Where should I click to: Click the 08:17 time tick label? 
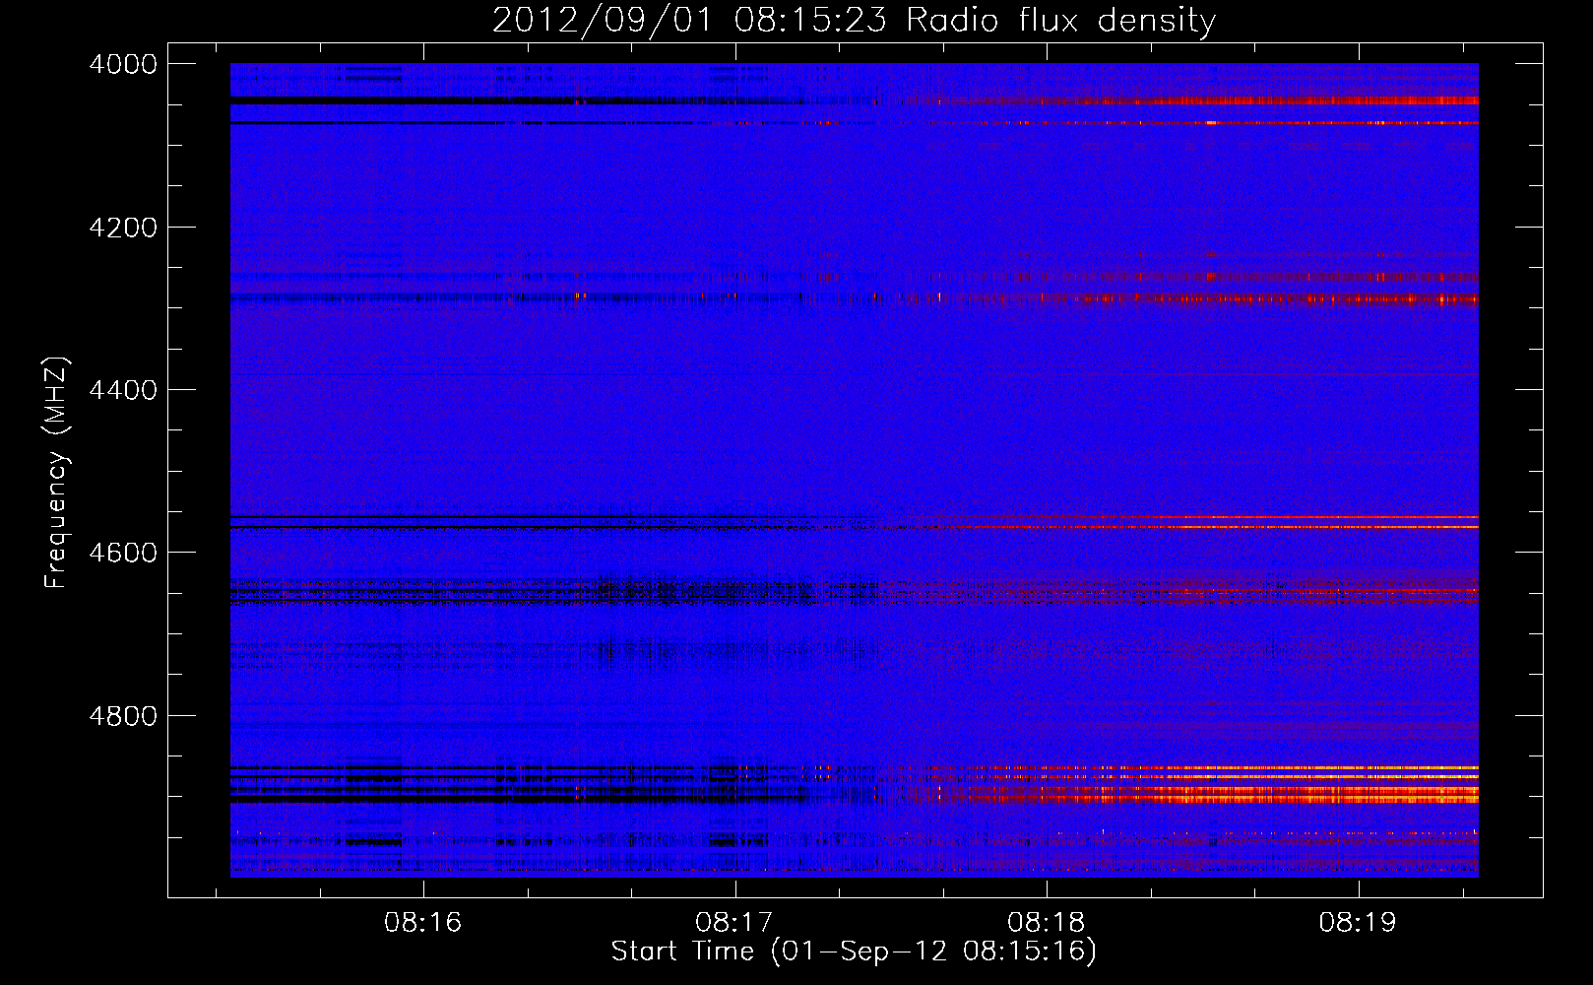(x=734, y=923)
